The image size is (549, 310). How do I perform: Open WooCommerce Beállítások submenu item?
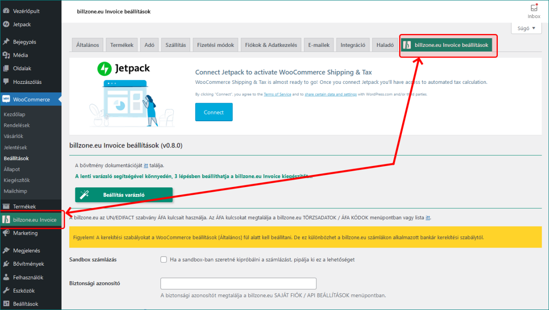pos(16,158)
